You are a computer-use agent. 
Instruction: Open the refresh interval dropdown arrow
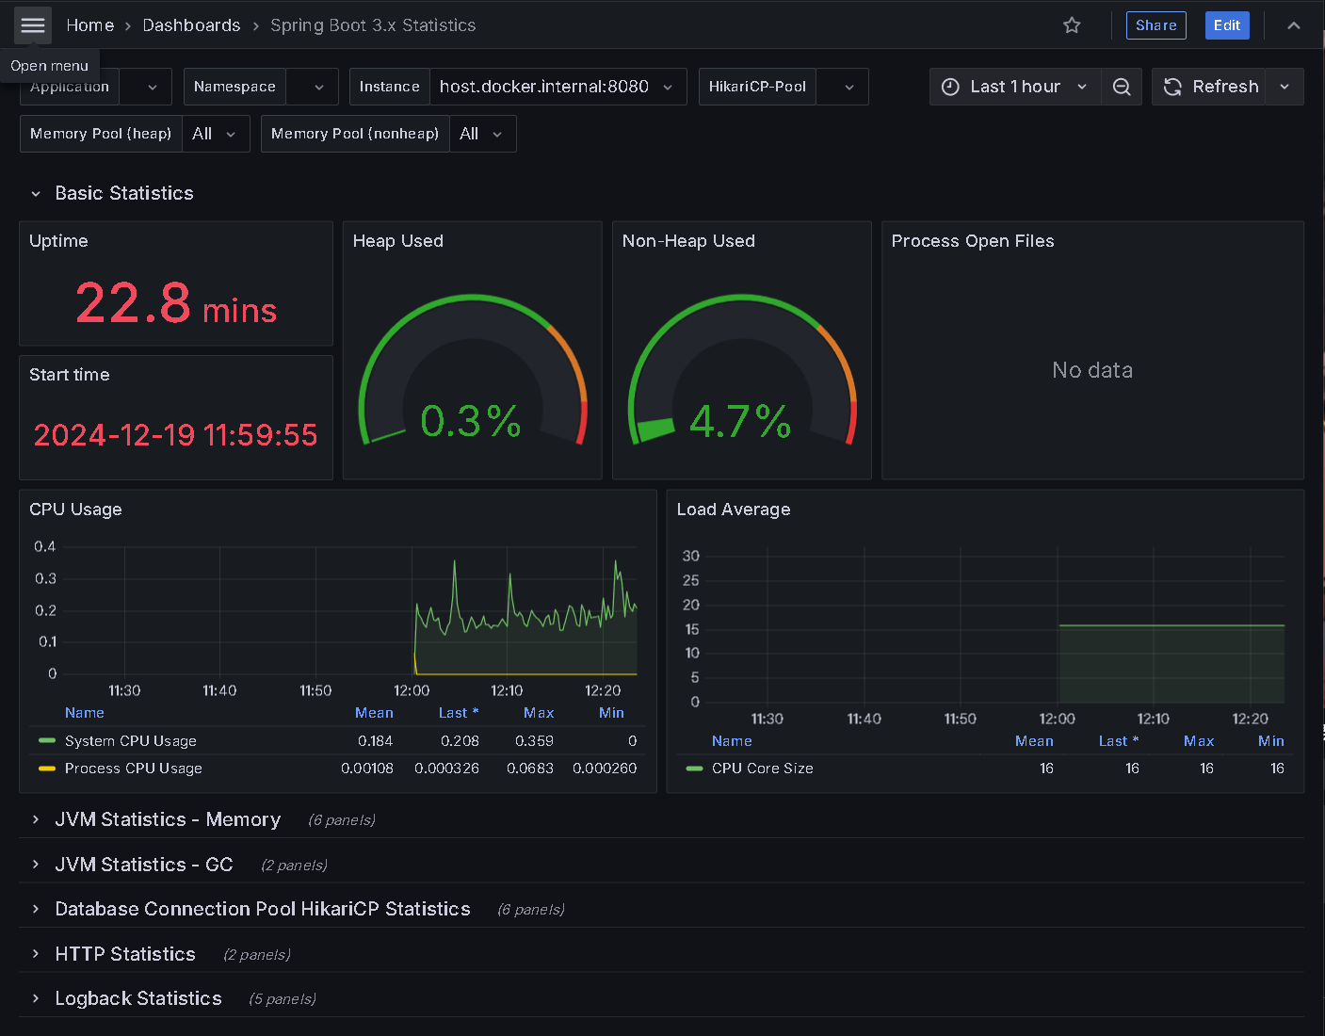coord(1285,87)
